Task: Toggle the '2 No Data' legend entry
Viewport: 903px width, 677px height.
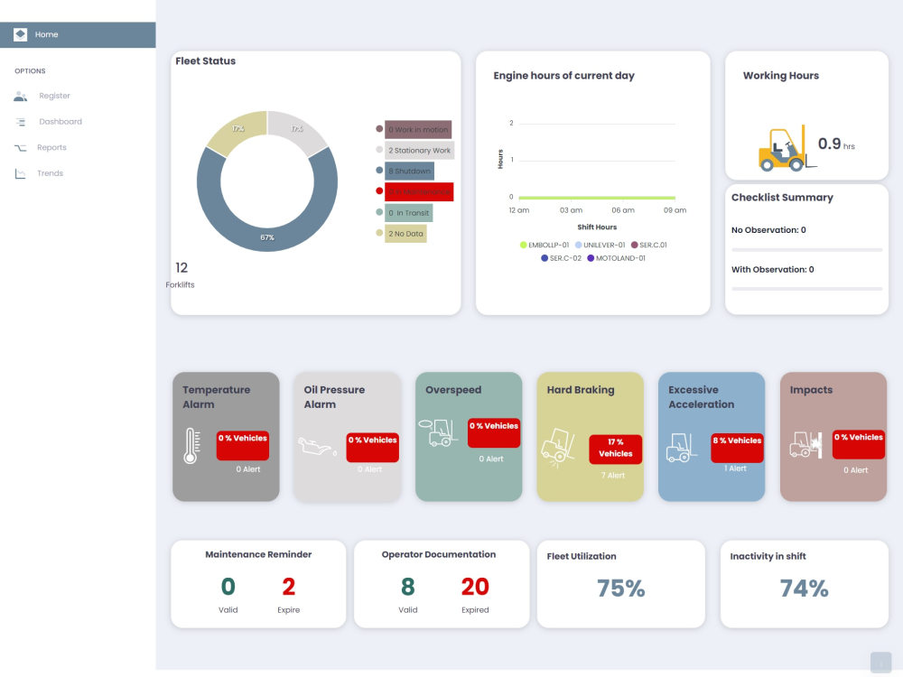Action: (405, 234)
